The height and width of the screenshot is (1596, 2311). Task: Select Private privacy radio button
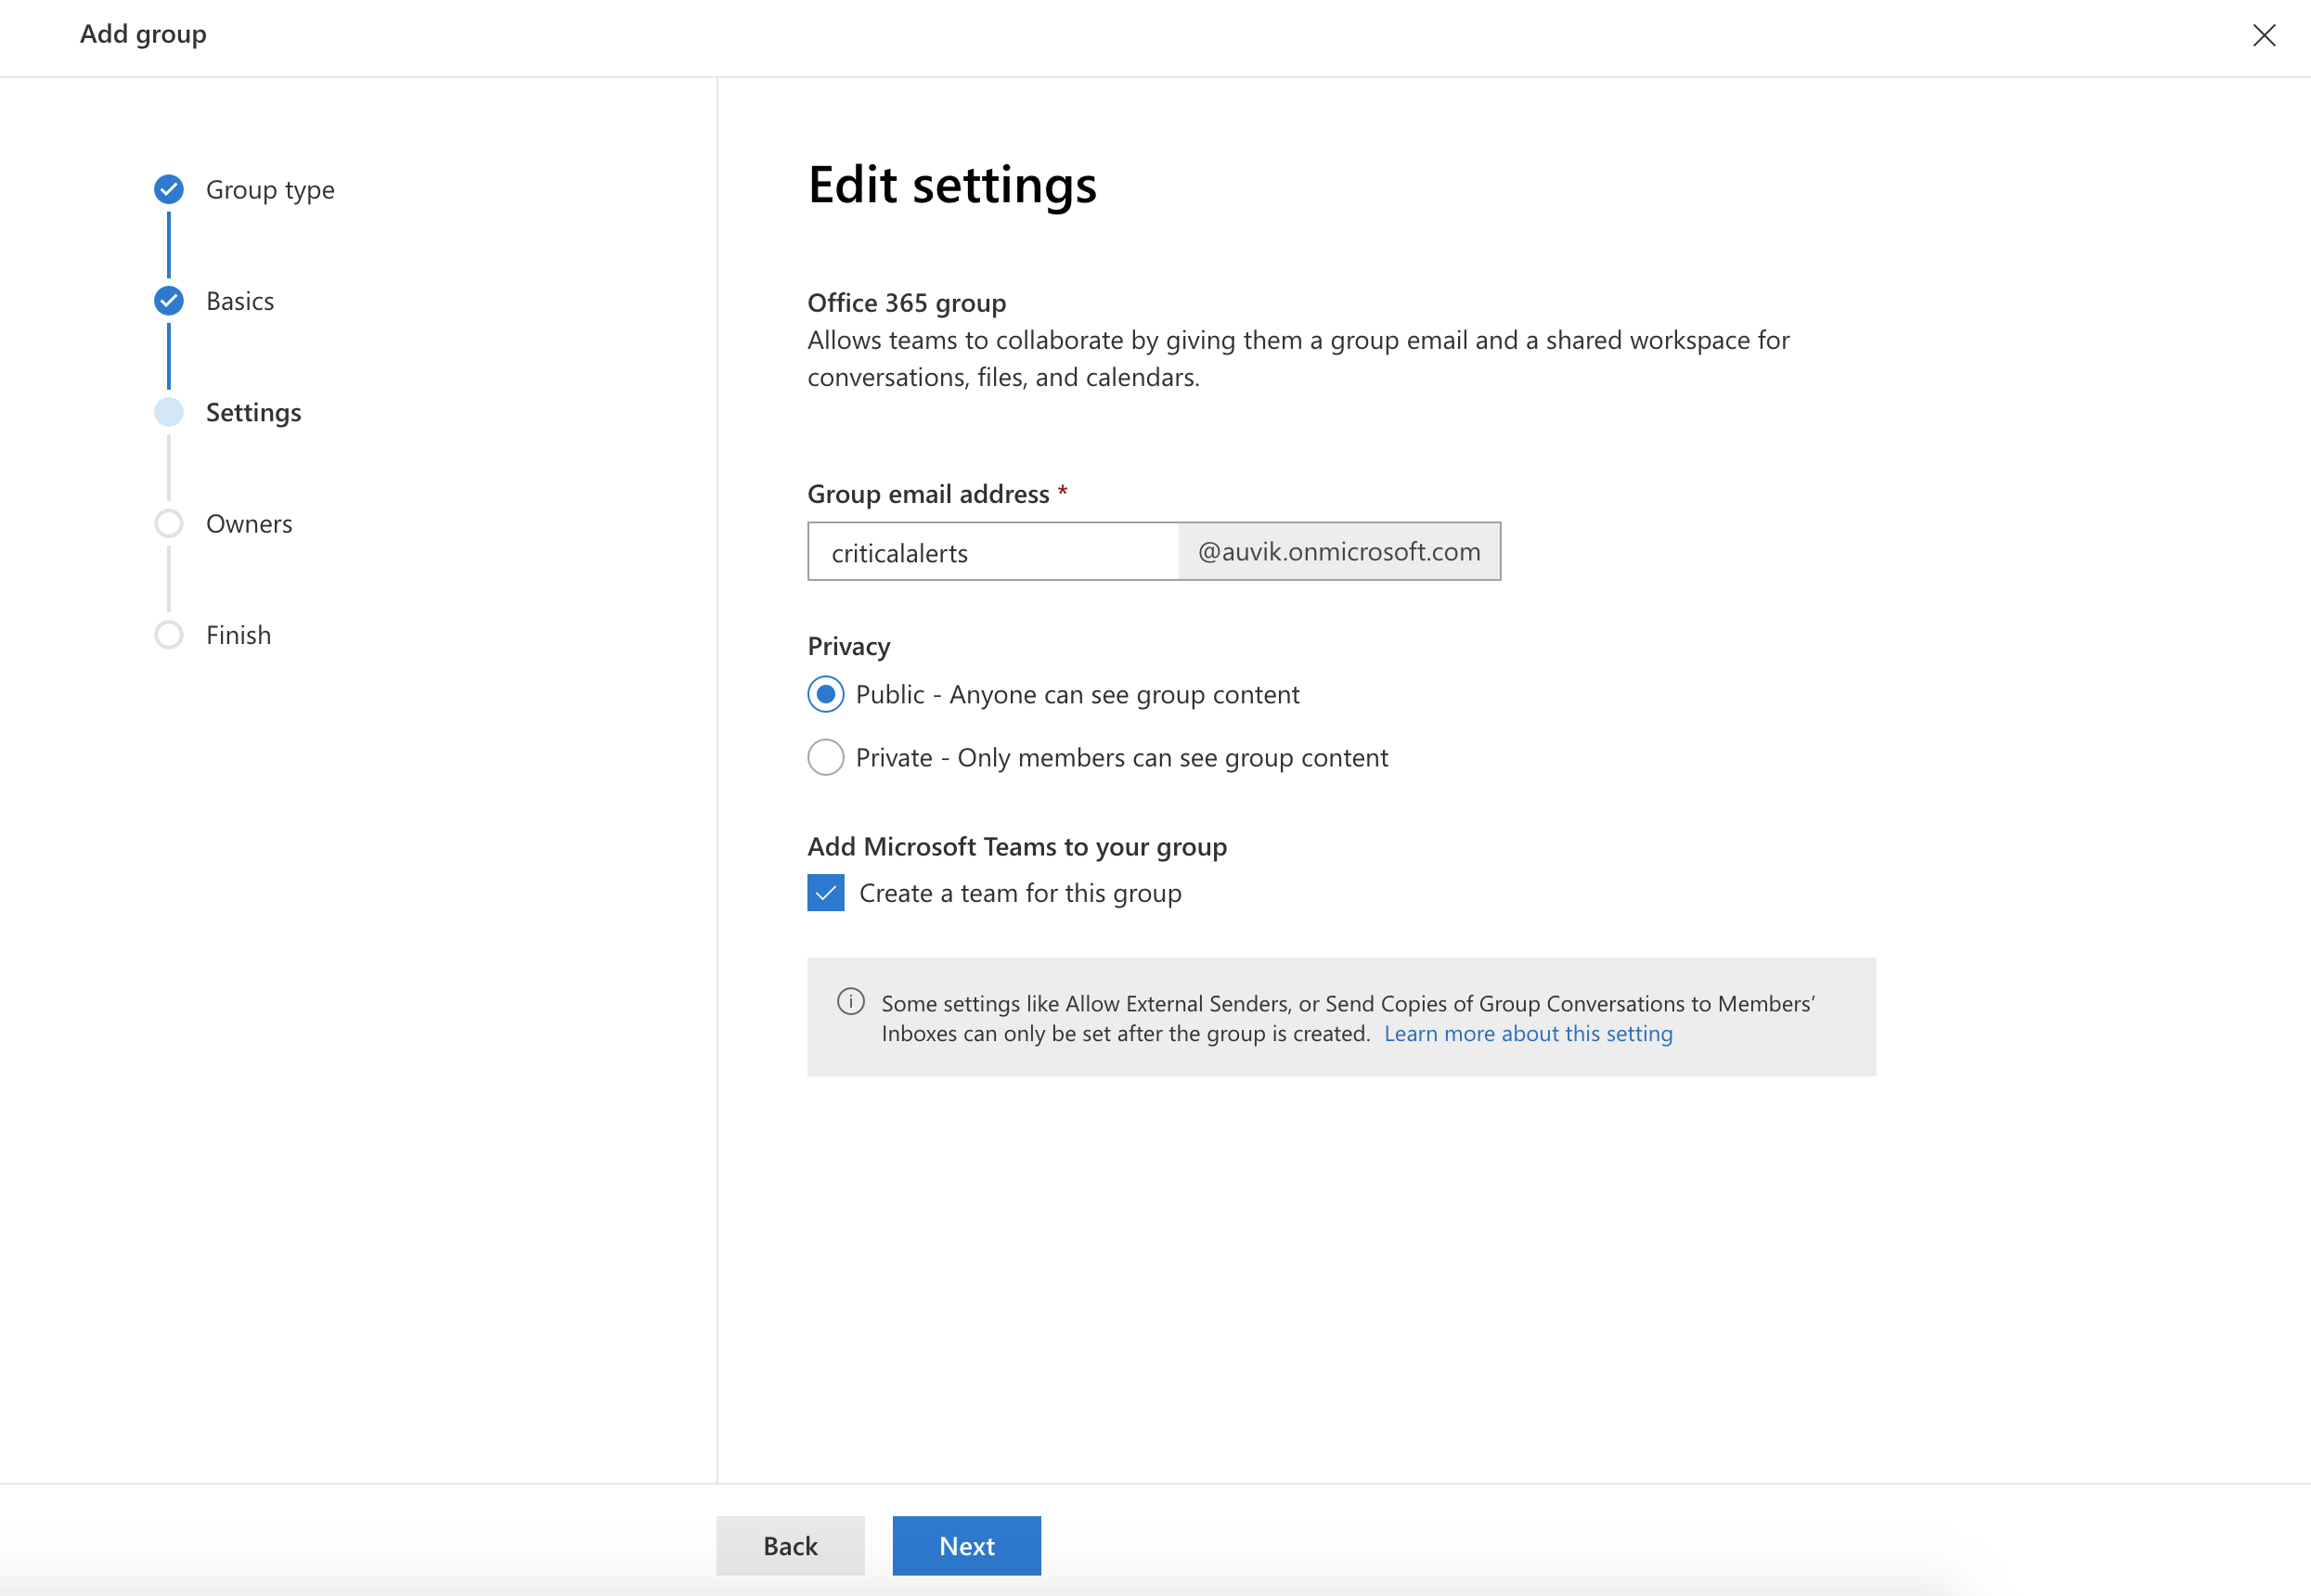click(826, 757)
